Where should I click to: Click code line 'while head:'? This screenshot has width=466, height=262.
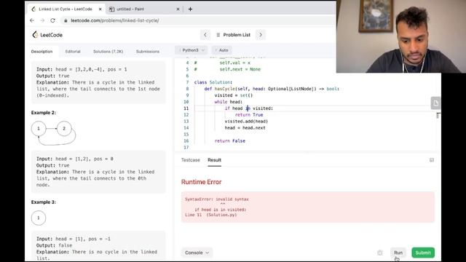(x=228, y=102)
